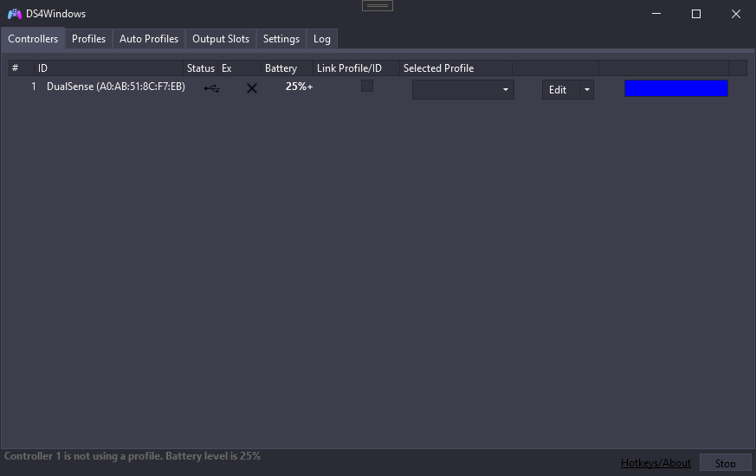
Task: Click the Selected Profile column header
Action: [x=456, y=68]
